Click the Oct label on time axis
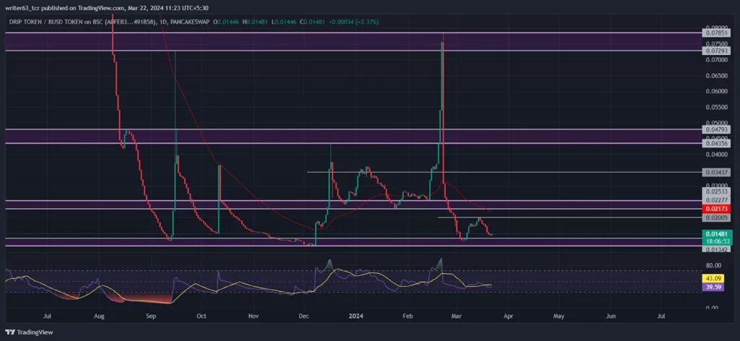The height and width of the screenshot is (341, 740). (x=202, y=316)
